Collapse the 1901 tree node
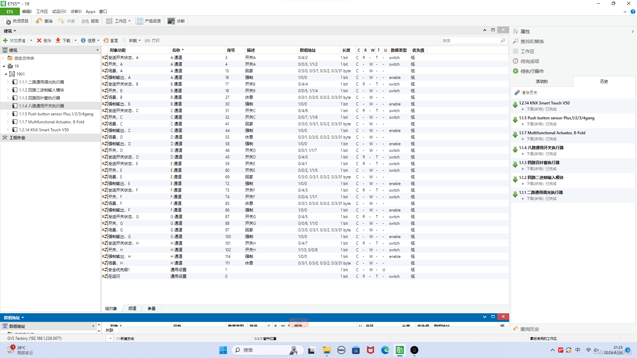The height and width of the screenshot is (358, 637). pos(6,74)
